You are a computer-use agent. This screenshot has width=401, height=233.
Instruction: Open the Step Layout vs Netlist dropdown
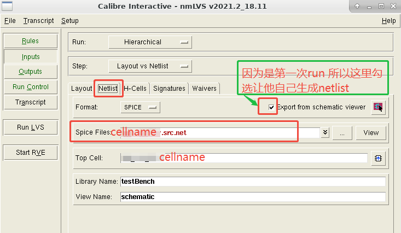tap(150, 66)
